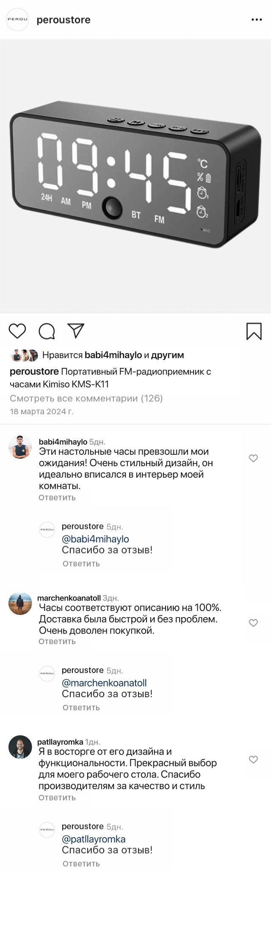Click the peroustore username in header
The image size is (271, 940).
(64, 20)
